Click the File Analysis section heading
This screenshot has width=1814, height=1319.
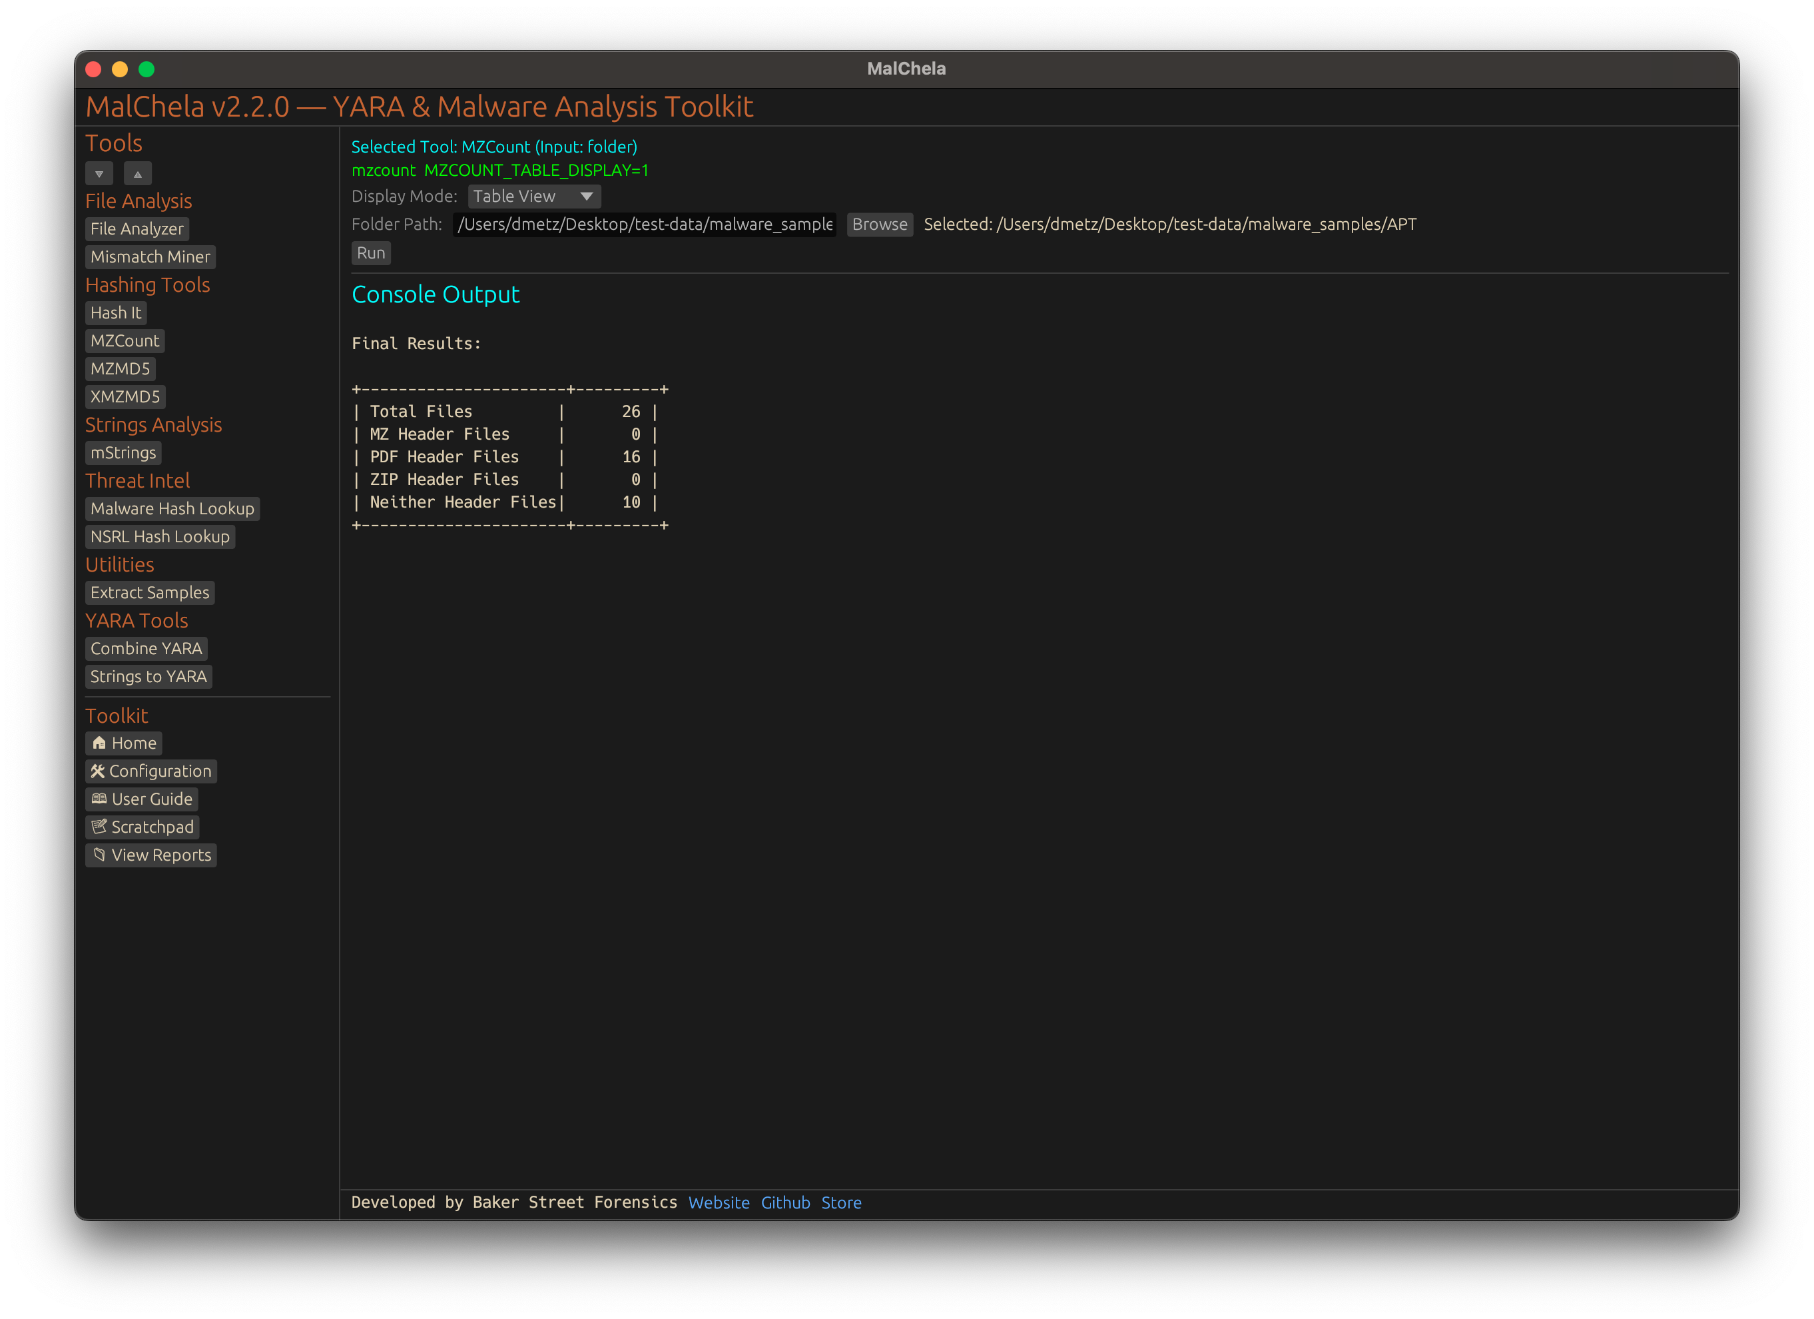point(139,201)
